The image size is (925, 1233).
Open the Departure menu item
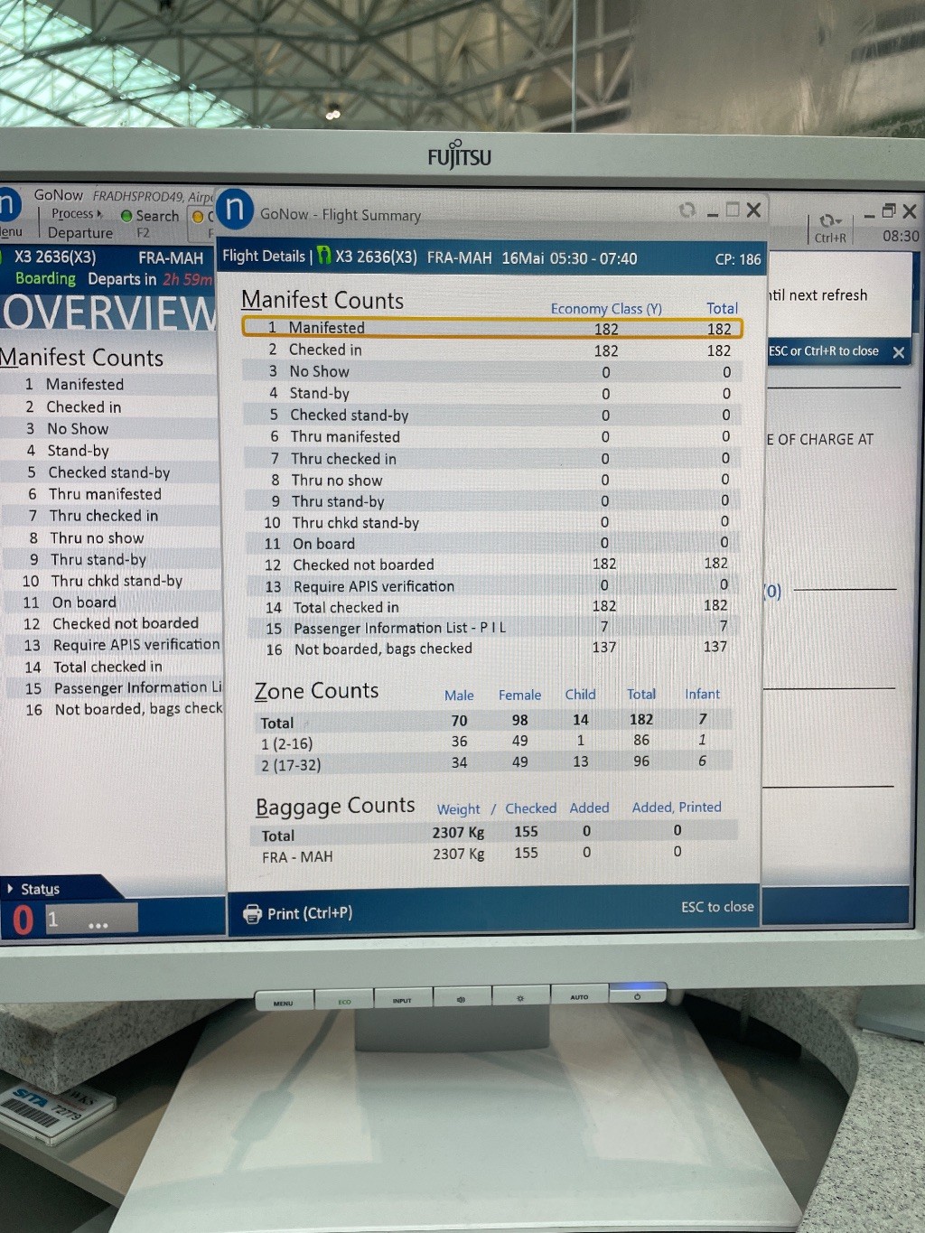click(x=79, y=233)
